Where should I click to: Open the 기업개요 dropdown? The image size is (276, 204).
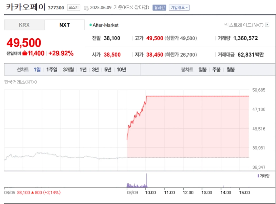point(179,8)
